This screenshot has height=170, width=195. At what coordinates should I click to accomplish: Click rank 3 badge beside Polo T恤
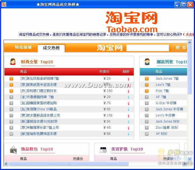pyautogui.click(x=147, y=91)
